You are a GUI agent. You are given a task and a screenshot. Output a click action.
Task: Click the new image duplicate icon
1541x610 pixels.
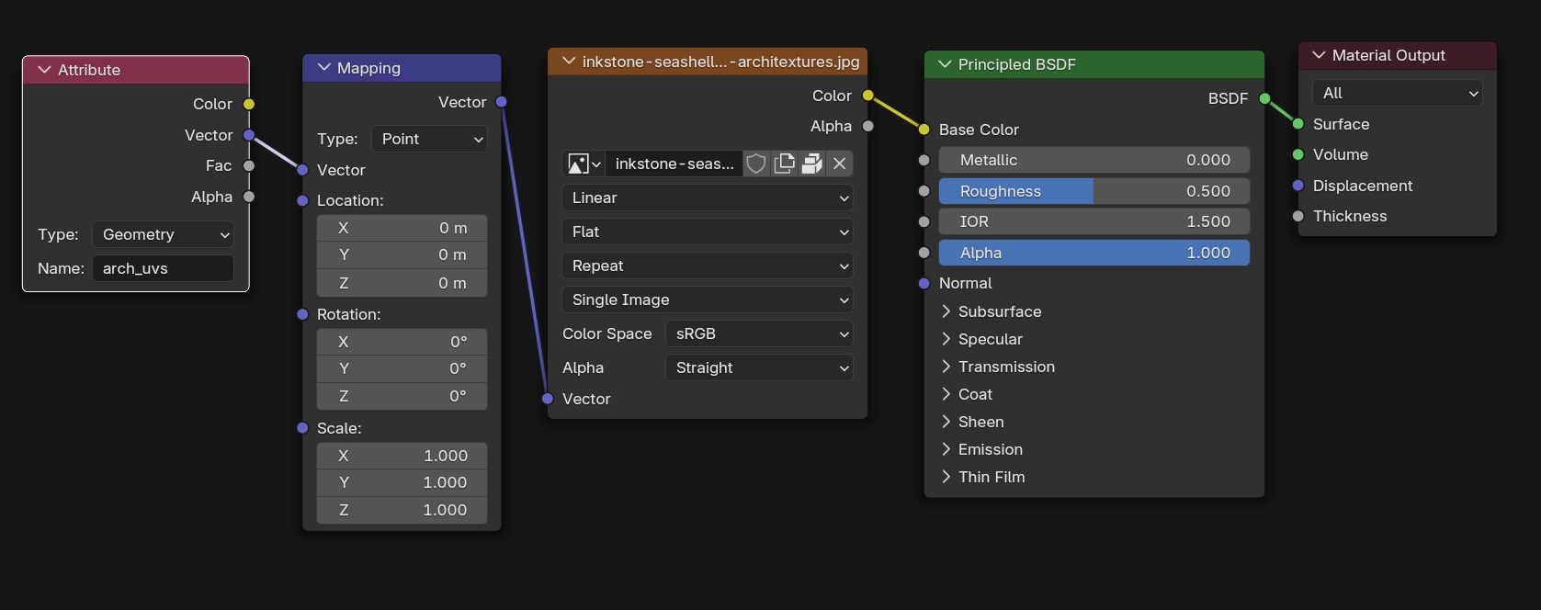pyautogui.click(x=784, y=164)
